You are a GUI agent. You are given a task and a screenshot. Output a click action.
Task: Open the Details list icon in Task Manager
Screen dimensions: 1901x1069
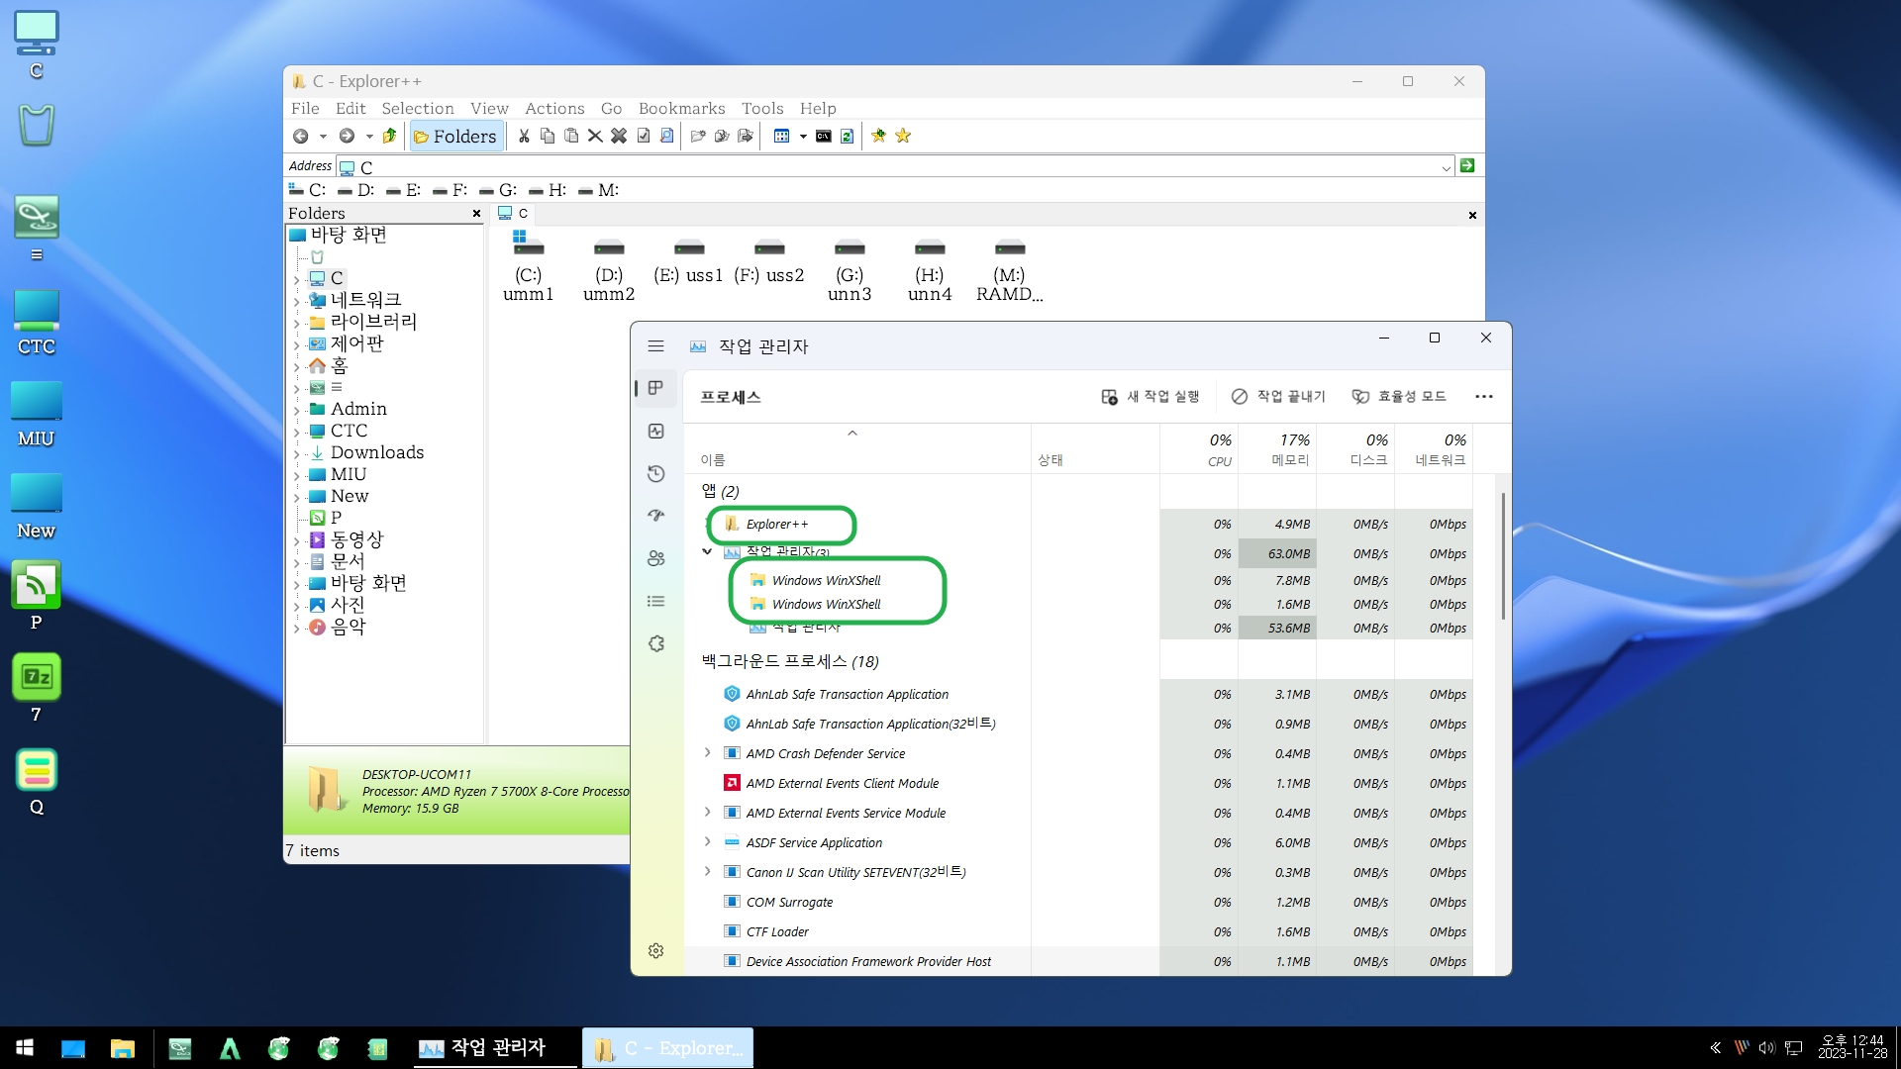(x=655, y=601)
